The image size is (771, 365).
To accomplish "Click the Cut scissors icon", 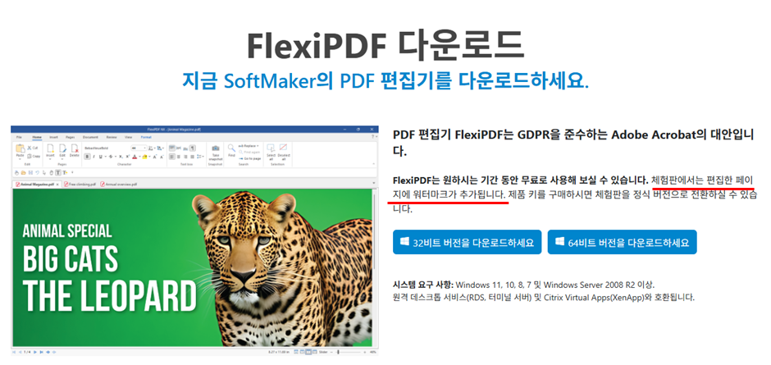I will click(x=30, y=148).
